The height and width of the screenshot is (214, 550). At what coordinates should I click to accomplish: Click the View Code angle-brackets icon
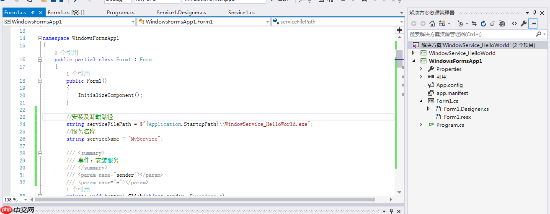point(514,23)
